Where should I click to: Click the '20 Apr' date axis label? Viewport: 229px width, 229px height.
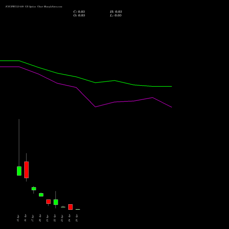tap(40, 218)
